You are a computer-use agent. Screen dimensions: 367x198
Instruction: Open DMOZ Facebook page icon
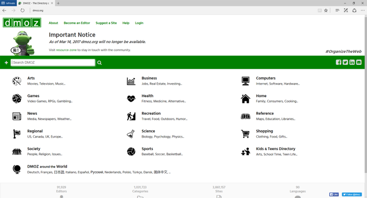point(339,62)
